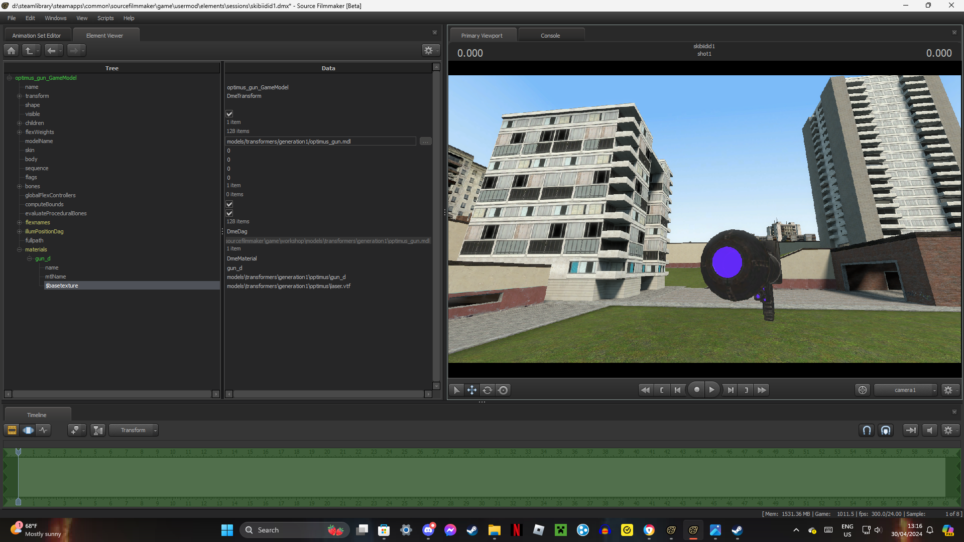Screen dimensions: 964x542
Task: Expand the children tree node
Action: pos(20,123)
